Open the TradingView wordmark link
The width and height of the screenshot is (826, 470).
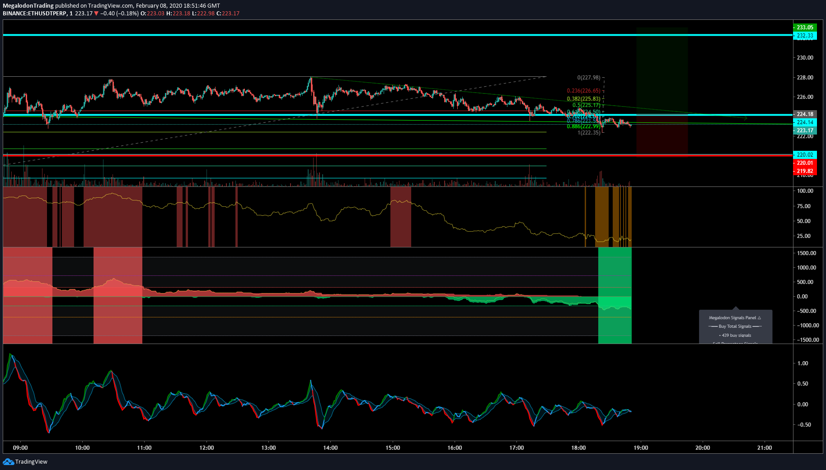31,461
